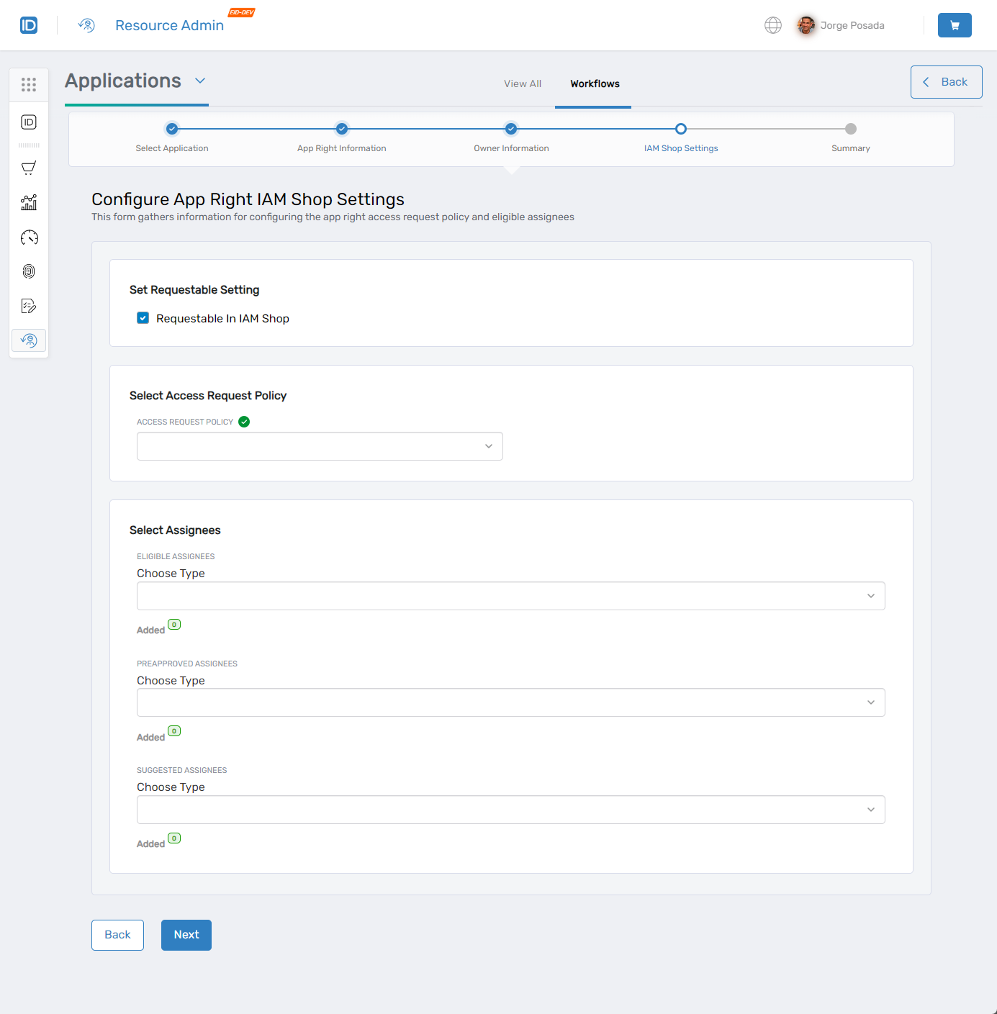997x1014 pixels.
Task: Click the top-right Back button
Action: click(x=946, y=82)
